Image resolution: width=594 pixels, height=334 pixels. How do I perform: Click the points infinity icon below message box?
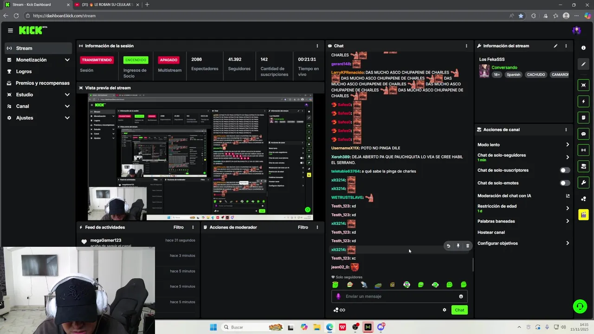[x=339, y=310]
